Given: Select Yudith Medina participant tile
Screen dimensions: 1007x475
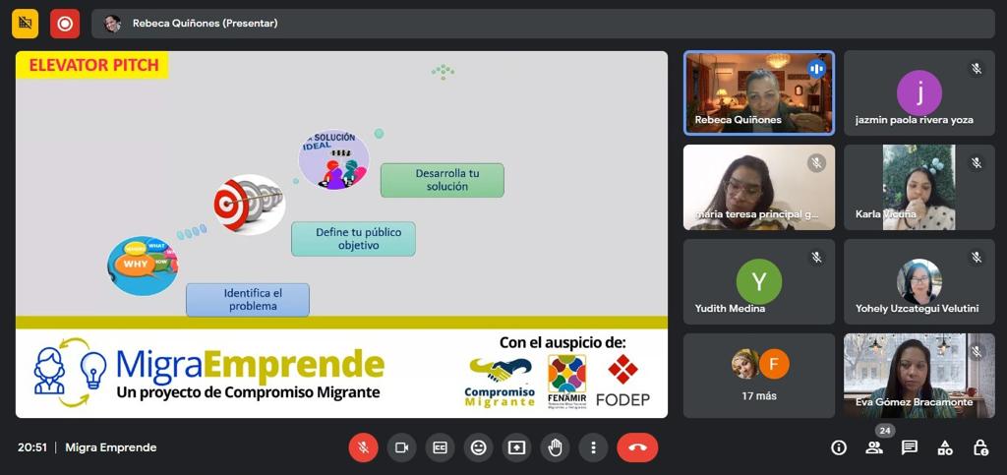Looking at the screenshot, I should click(x=759, y=282).
